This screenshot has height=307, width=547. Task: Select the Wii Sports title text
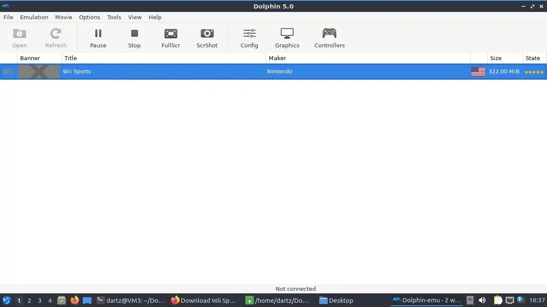point(77,71)
